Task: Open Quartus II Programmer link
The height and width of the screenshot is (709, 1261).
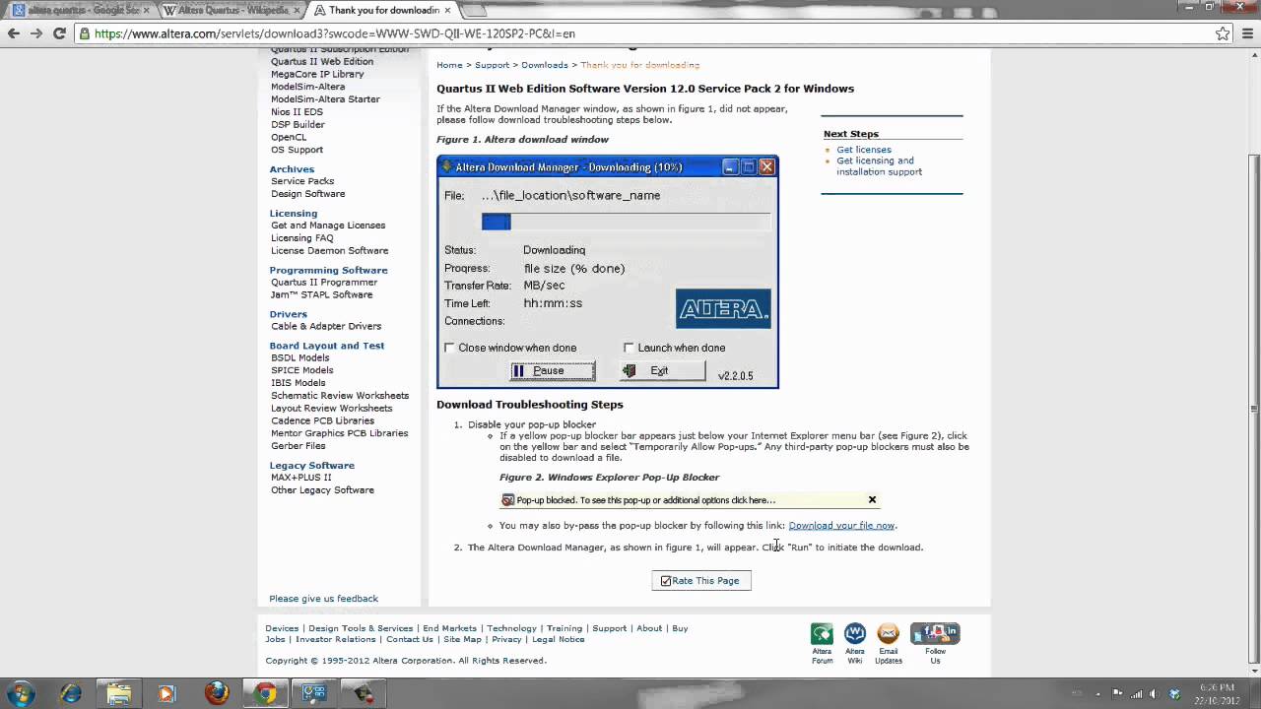Action: [x=324, y=283]
